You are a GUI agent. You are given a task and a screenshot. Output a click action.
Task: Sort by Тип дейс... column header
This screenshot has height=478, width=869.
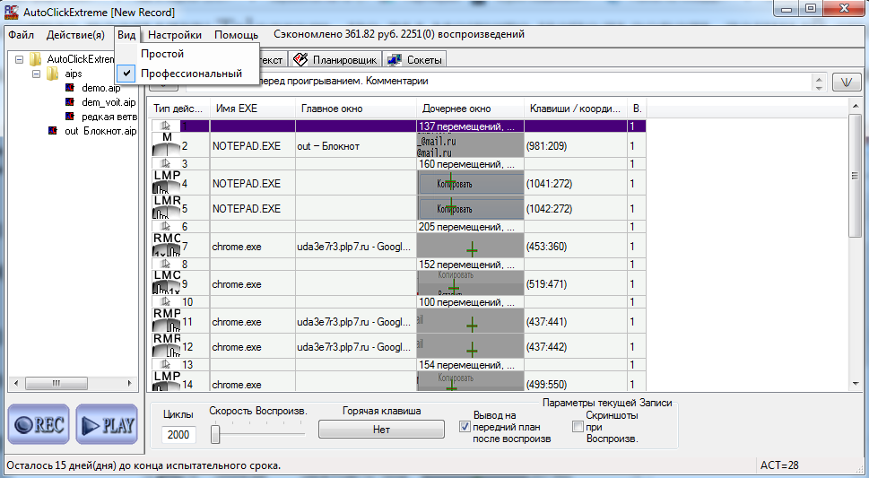point(180,109)
